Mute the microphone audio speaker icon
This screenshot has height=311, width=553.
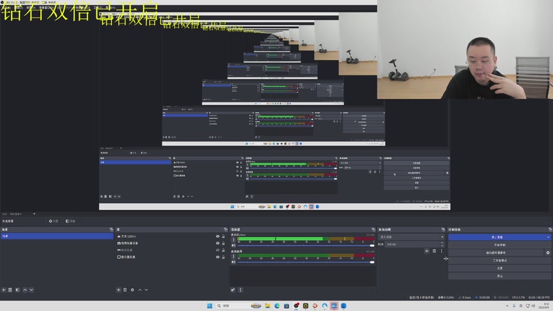(234, 245)
